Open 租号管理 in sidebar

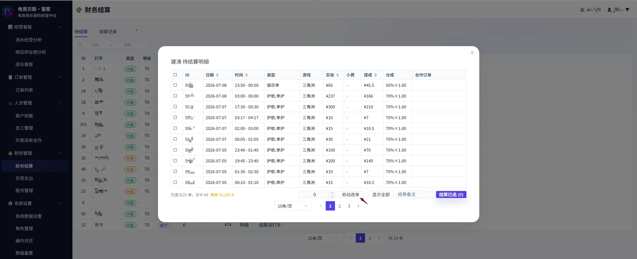(x=24, y=190)
